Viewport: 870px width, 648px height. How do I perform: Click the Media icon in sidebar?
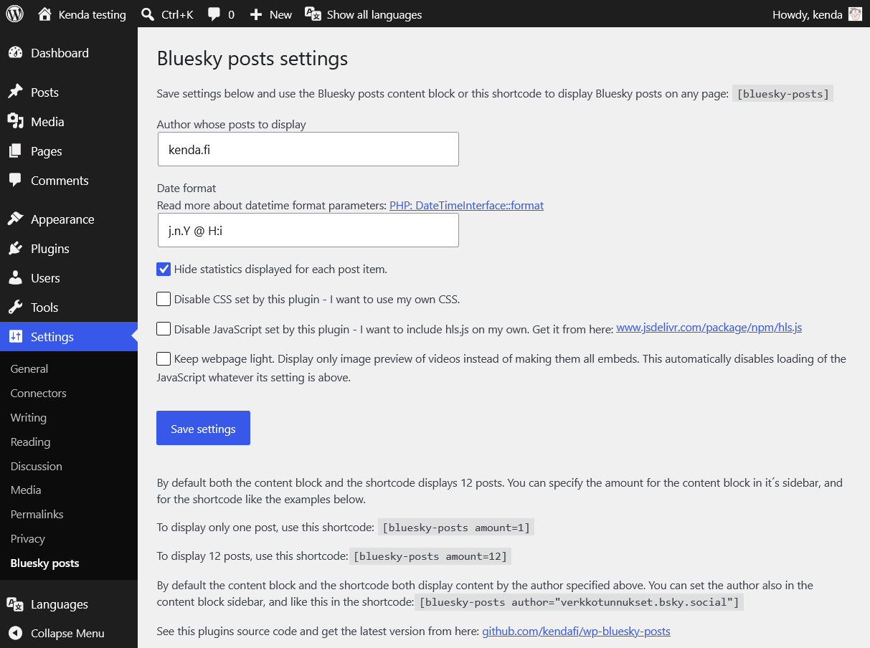[15, 121]
